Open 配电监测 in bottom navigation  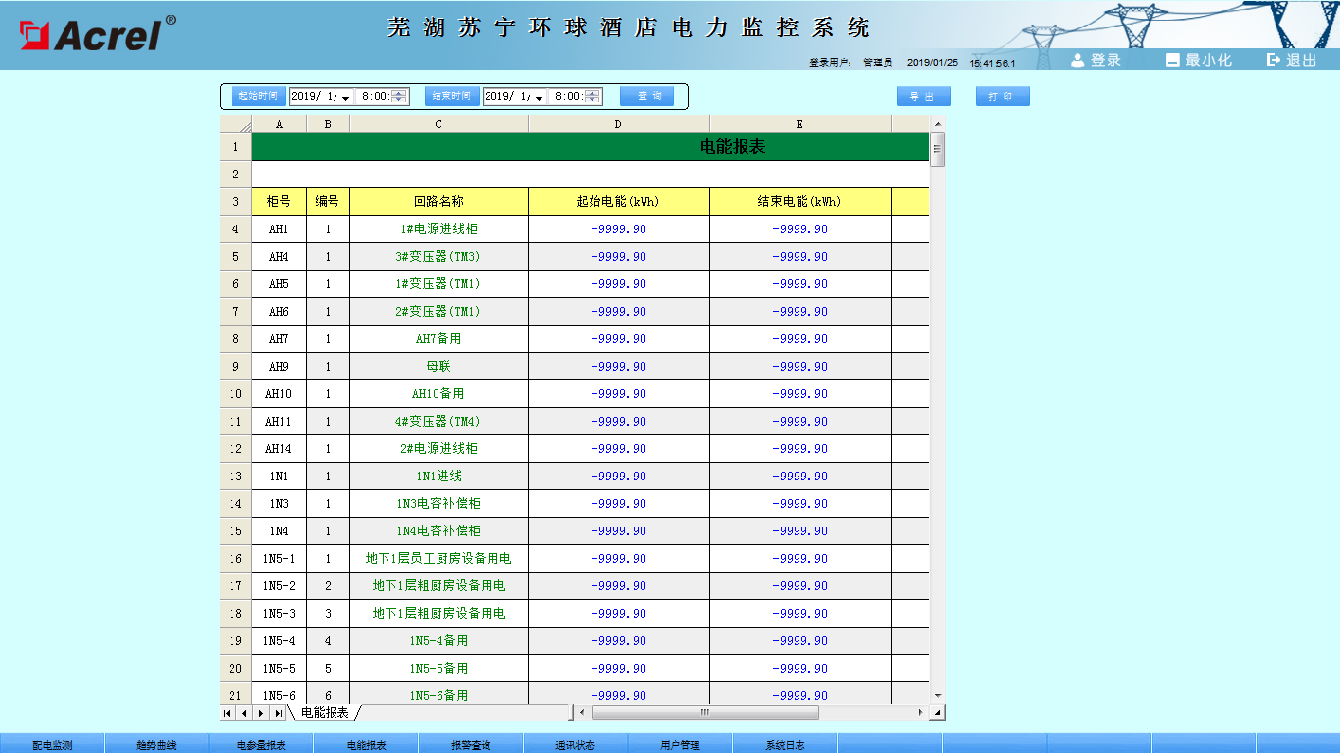pyautogui.click(x=52, y=744)
